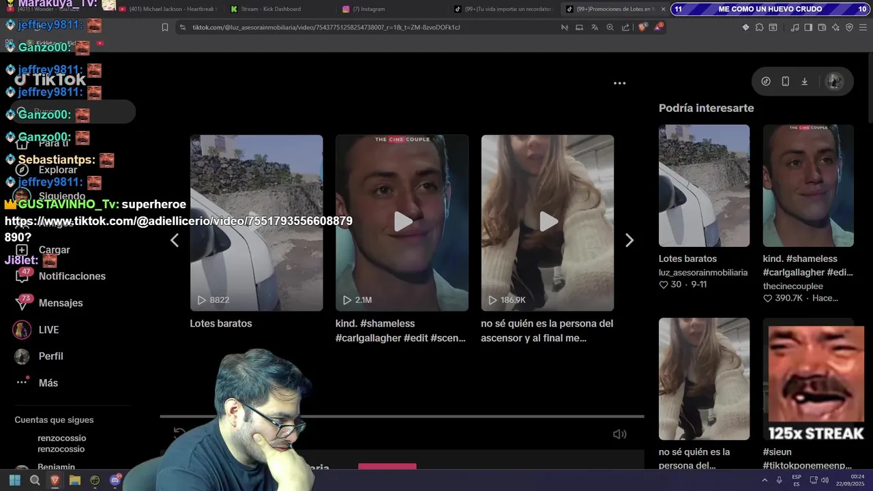
Task: Open the Brave Shields lion icon
Action: pyautogui.click(x=642, y=27)
